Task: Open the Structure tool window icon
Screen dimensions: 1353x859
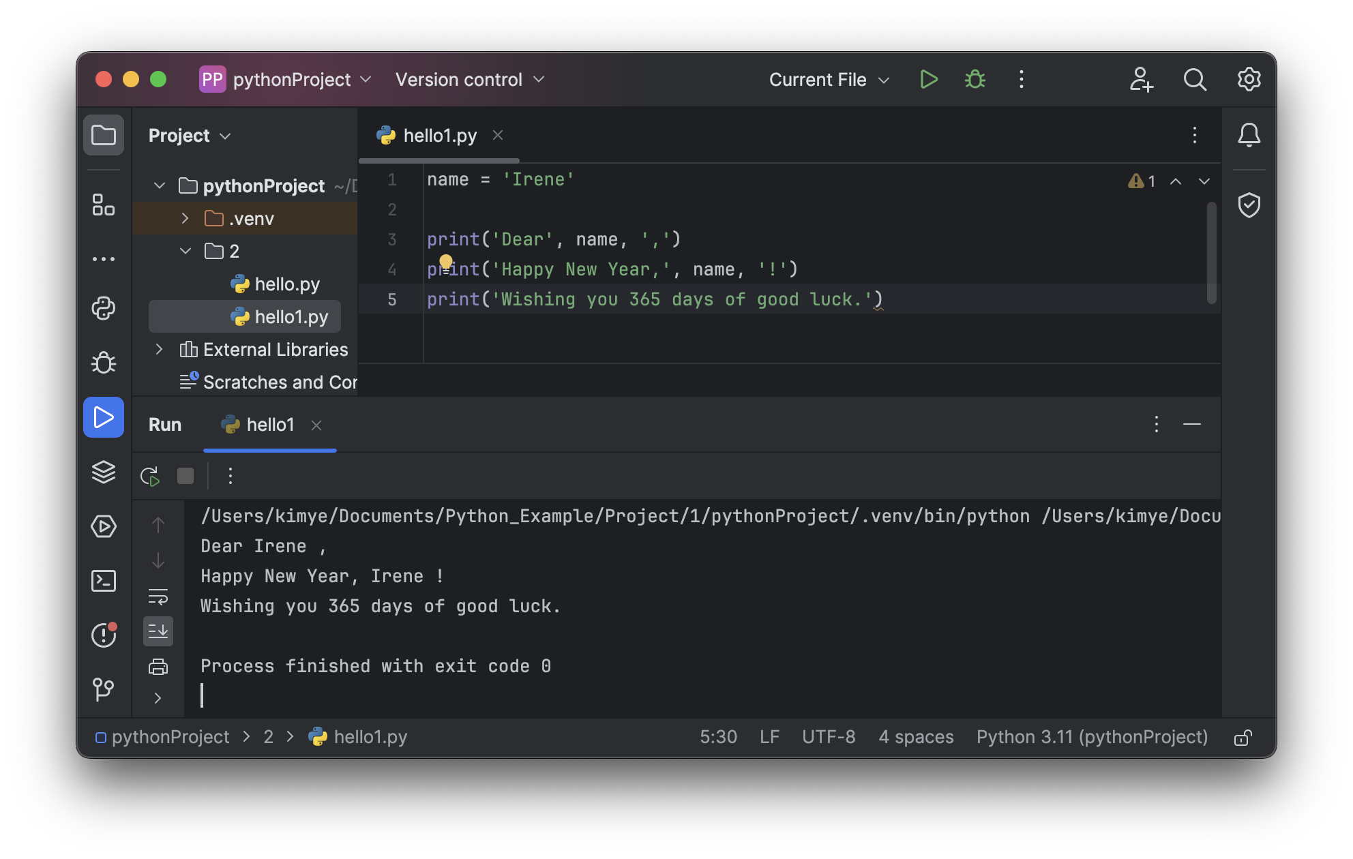Action: tap(104, 205)
